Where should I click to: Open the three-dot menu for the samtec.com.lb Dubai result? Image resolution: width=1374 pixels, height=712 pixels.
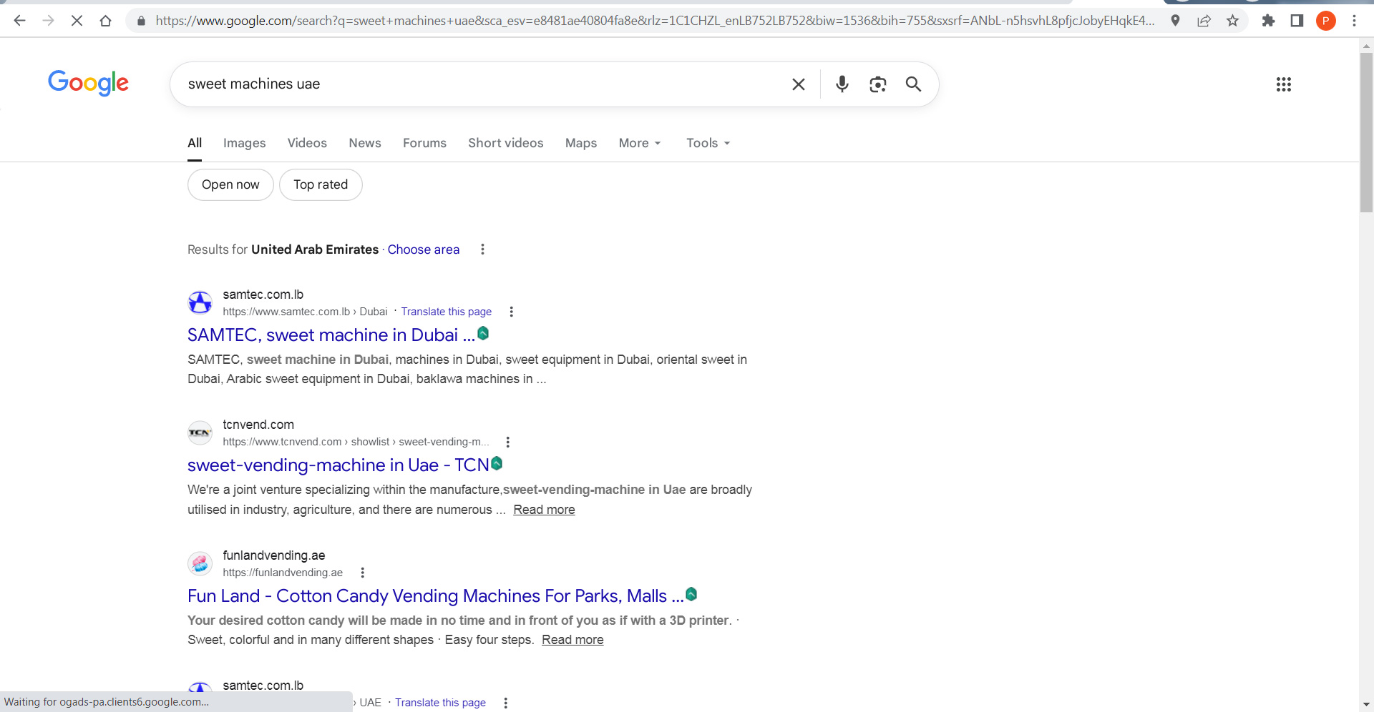(511, 312)
